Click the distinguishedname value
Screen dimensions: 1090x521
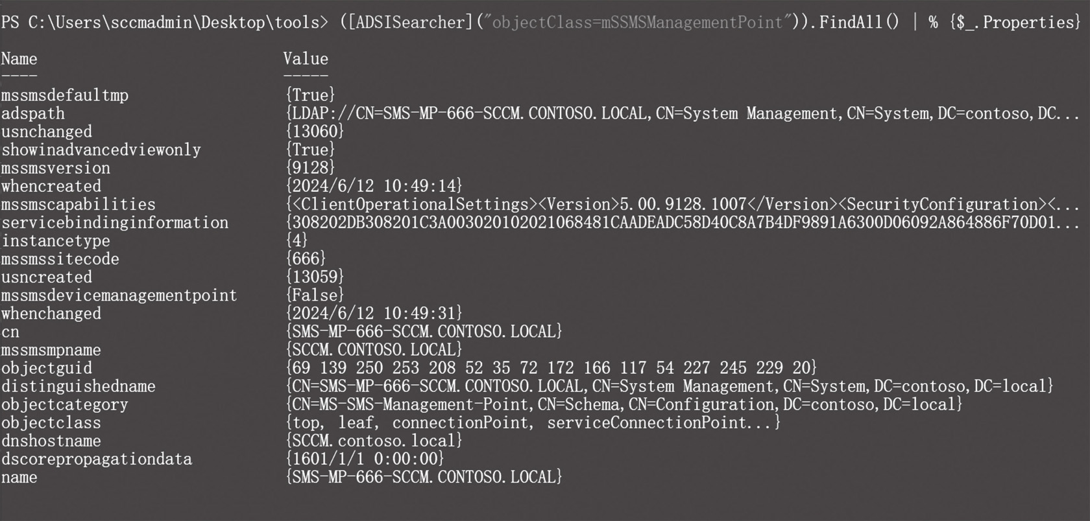pos(670,386)
